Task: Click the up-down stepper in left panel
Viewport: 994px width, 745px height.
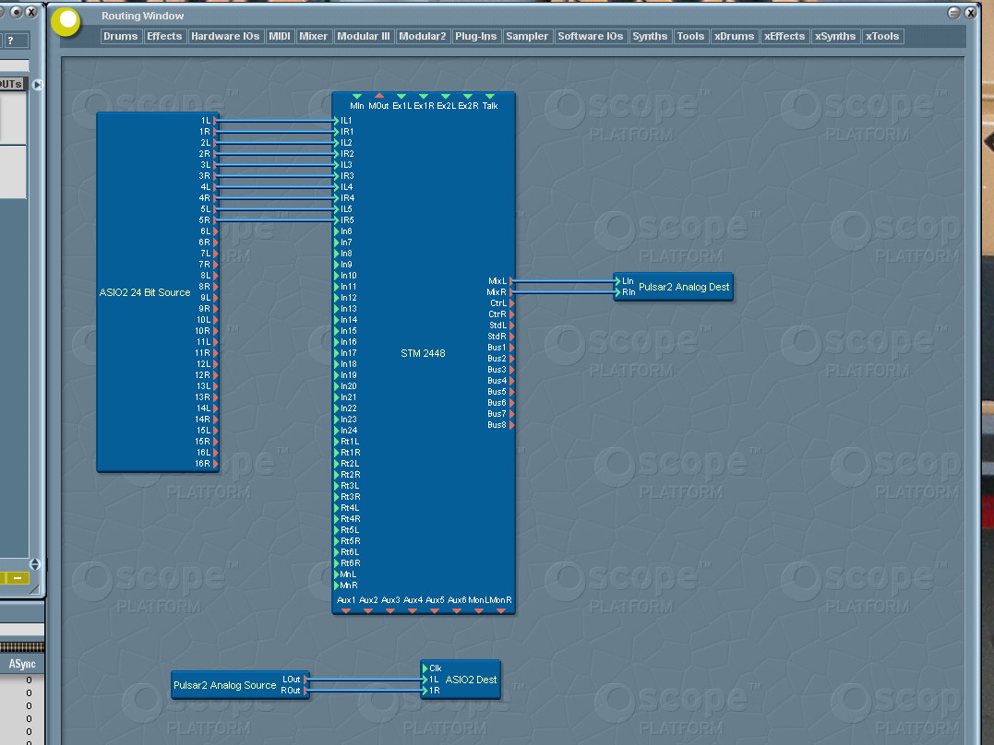Action: 35,563
